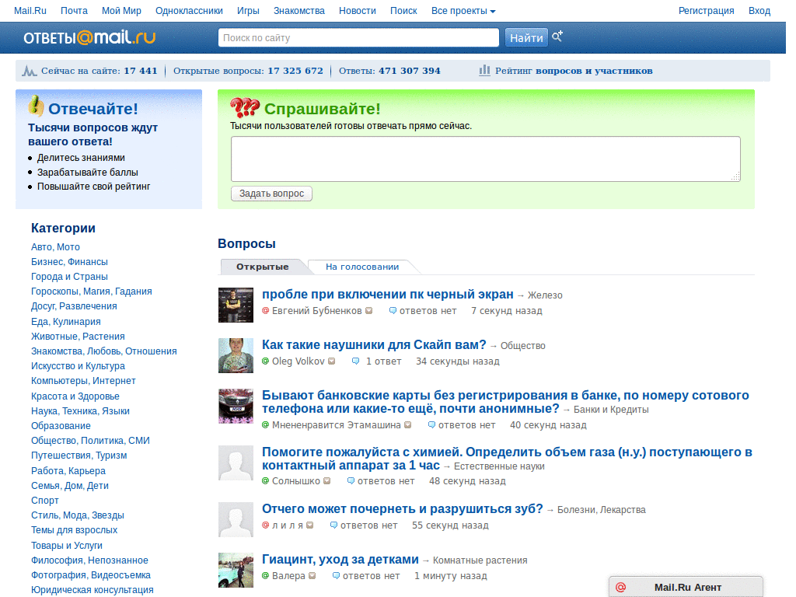Viewport: 796px width, 597px height.
Task: Click the mail icon next to Oleg Volkov
Action: point(331,361)
